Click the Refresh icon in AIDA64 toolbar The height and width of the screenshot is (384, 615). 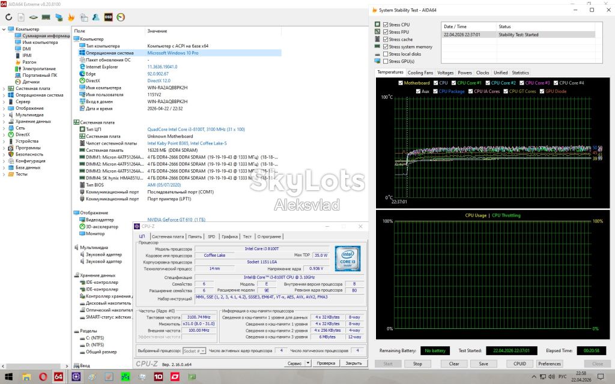tap(8, 17)
